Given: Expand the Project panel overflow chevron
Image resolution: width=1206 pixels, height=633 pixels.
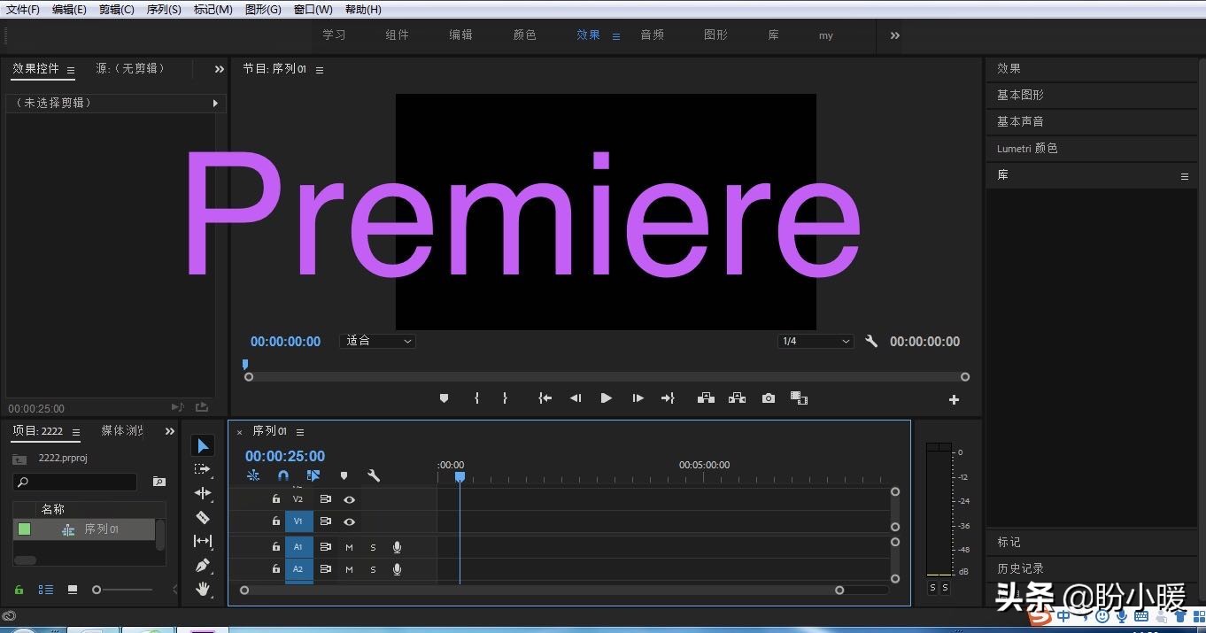Looking at the screenshot, I should click(170, 431).
